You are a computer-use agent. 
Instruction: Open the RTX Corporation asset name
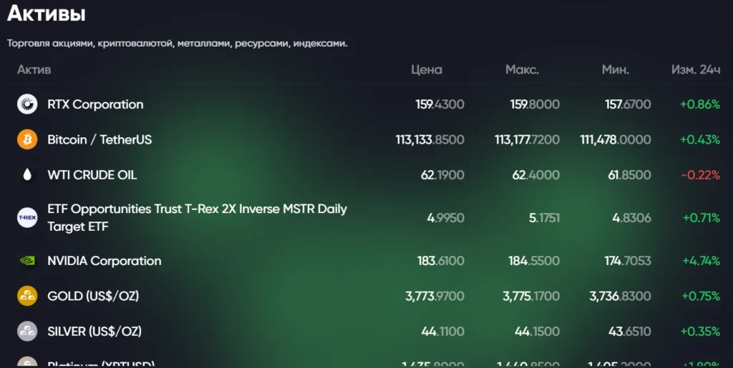(95, 104)
